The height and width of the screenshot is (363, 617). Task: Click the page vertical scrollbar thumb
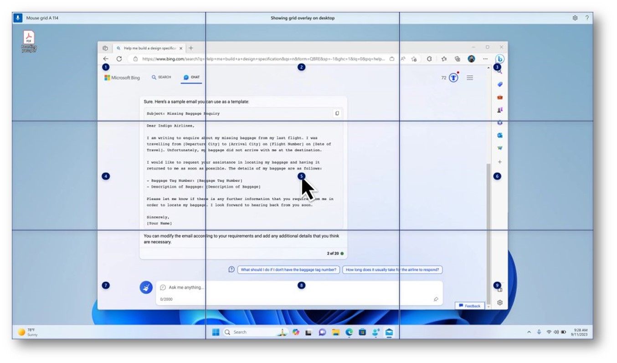489,228
